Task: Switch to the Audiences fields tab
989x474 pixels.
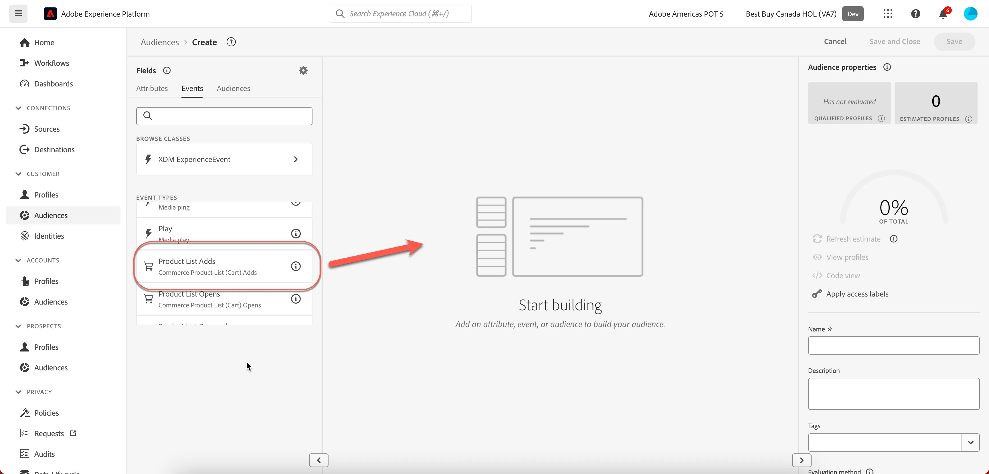Action: click(233, 88)
